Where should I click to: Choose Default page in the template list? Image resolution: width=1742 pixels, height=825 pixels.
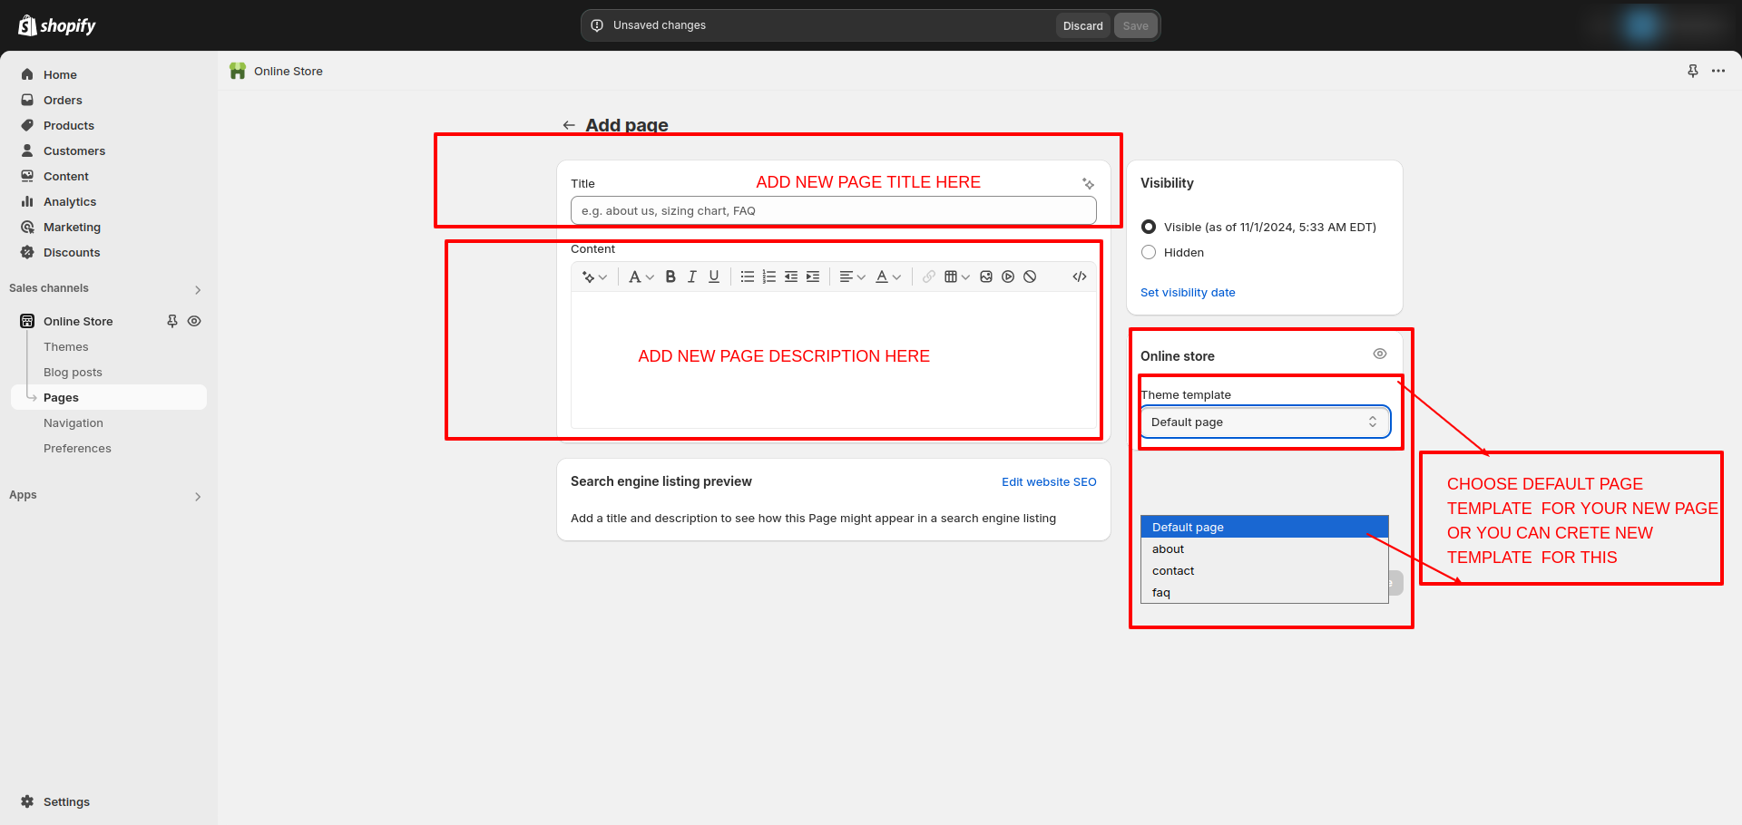click(1264, 527)
